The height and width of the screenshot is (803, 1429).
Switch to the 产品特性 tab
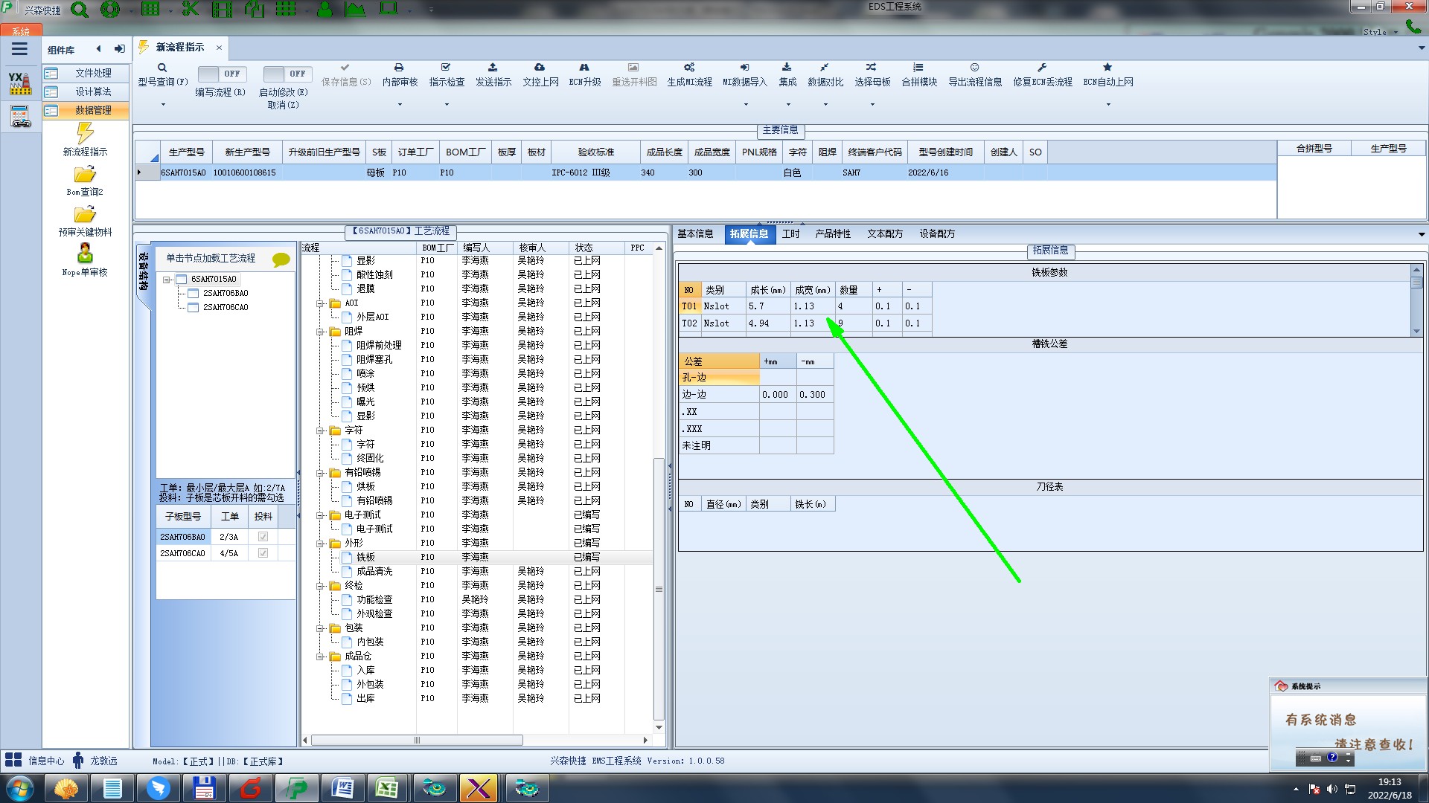click(832, 234)
